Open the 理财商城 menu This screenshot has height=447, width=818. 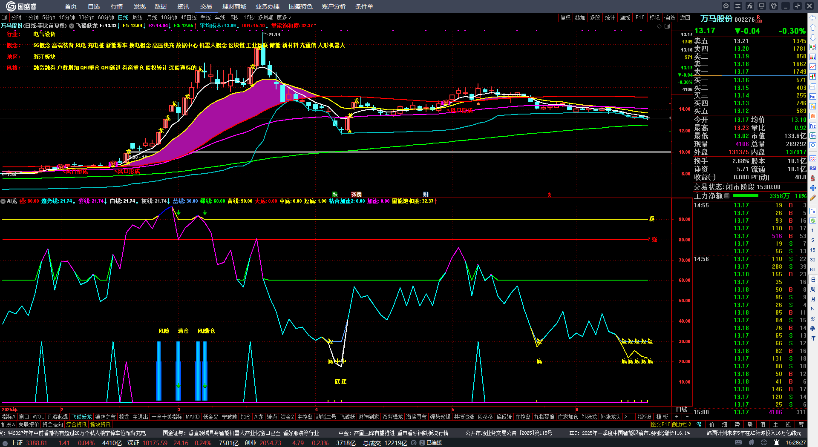[234, 6]
